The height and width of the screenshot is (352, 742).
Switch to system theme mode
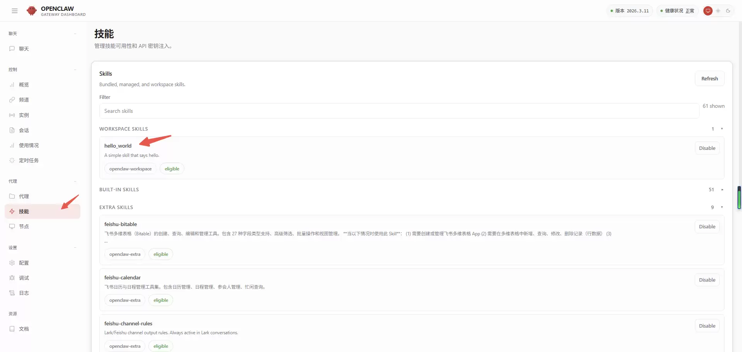click(x=708, y=11)
